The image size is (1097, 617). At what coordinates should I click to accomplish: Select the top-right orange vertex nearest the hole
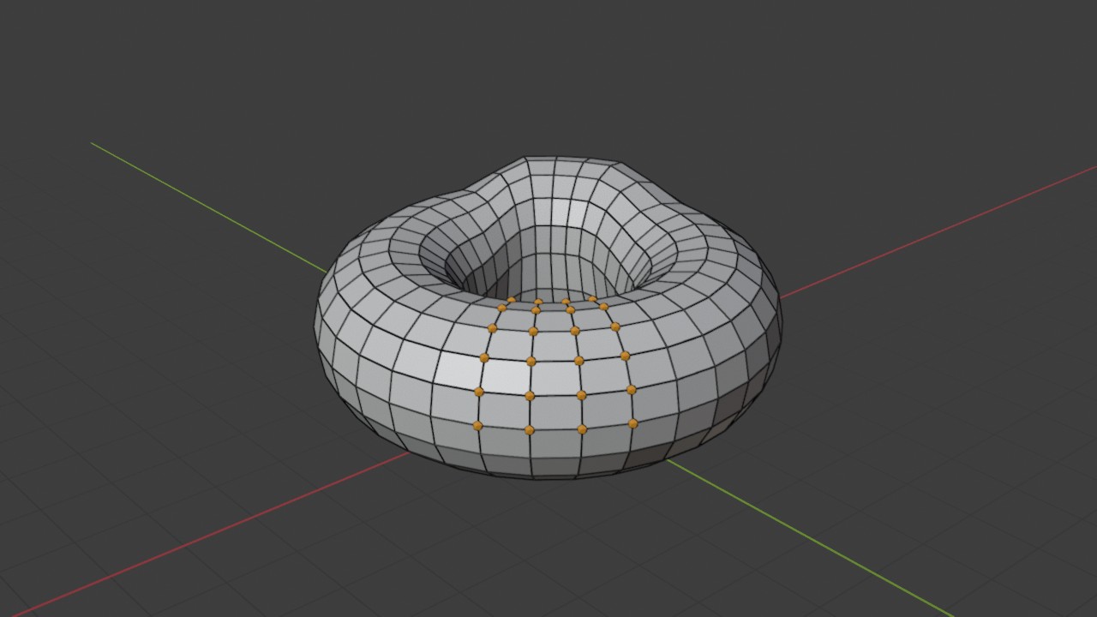[x=592, y=299]
